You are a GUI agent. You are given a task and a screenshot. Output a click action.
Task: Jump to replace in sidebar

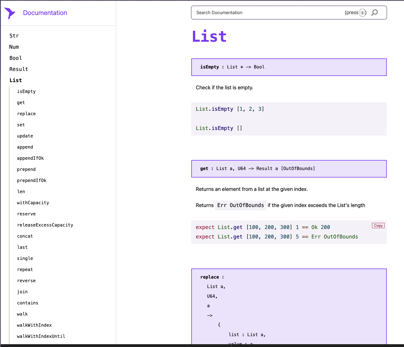(x=26, y=114)
